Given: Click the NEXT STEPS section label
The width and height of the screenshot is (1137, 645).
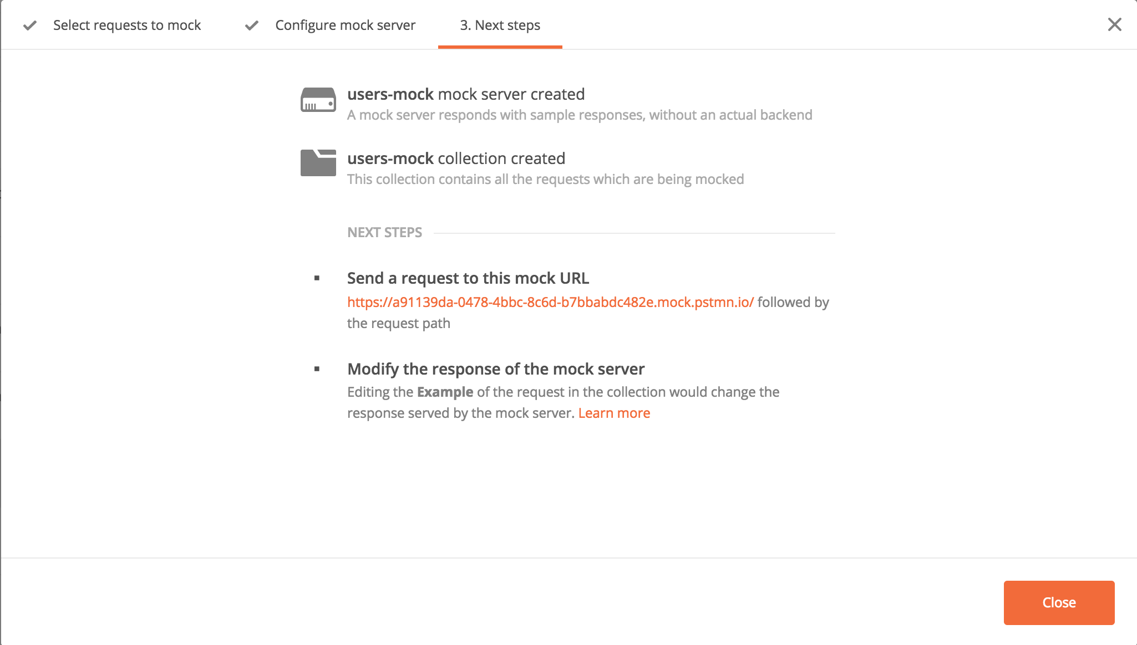Looking at the screenshot, I should tap(384, 232).
